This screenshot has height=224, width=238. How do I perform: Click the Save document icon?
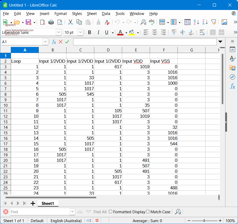point(29,22)
